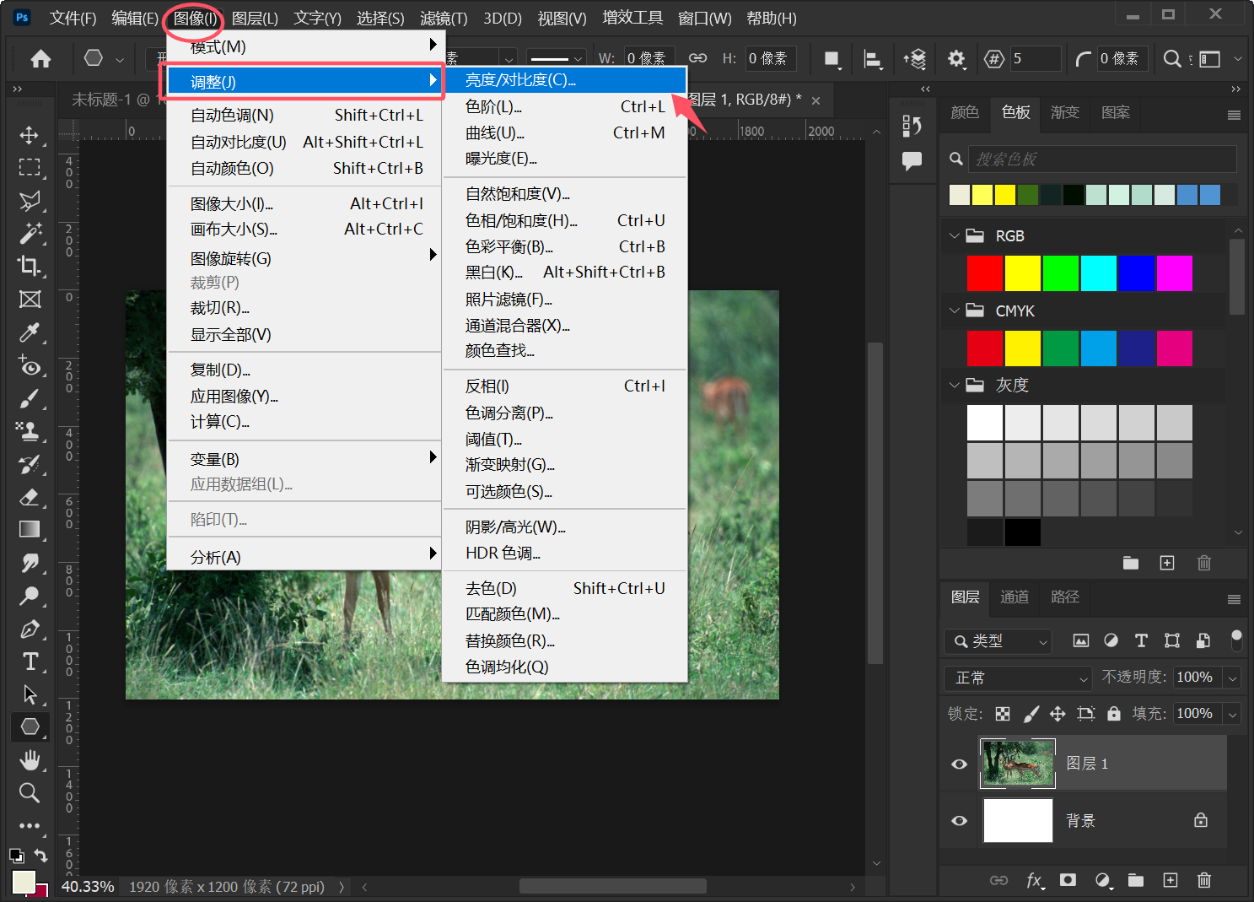Select the Rectangular Marquee tool
This screenshot has height=902, width=1254.
click(x=30, y=167)
